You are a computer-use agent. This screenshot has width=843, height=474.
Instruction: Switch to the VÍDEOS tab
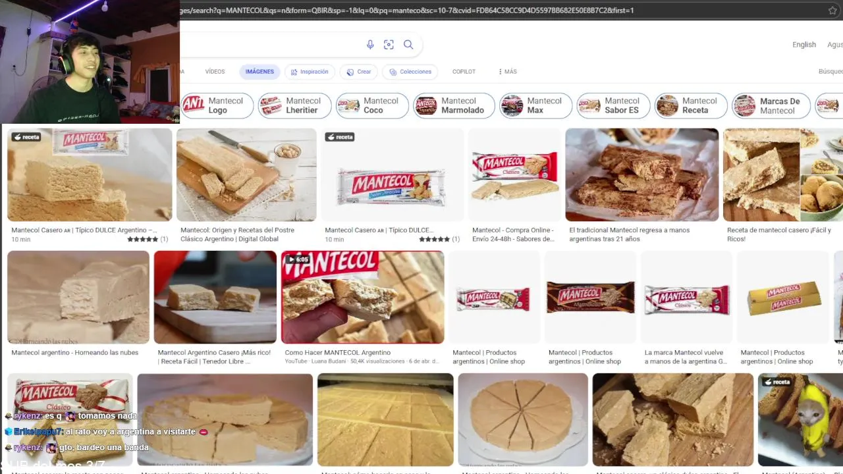[215, 72]
